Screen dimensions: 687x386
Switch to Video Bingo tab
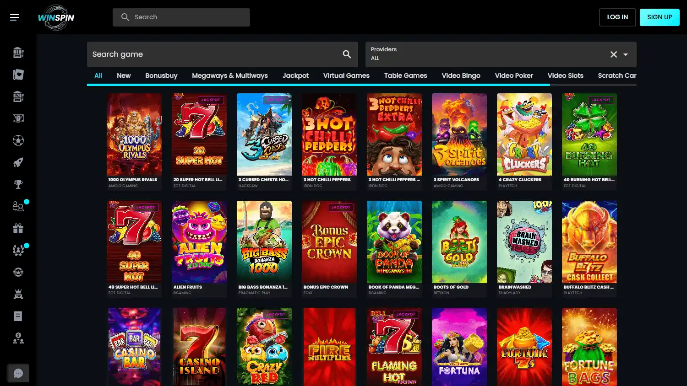461,75
